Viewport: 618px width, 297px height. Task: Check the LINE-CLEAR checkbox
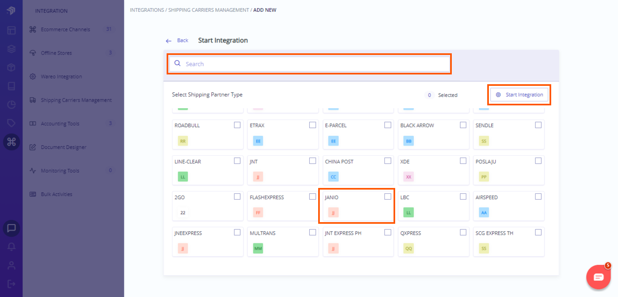tap(237, 161)
